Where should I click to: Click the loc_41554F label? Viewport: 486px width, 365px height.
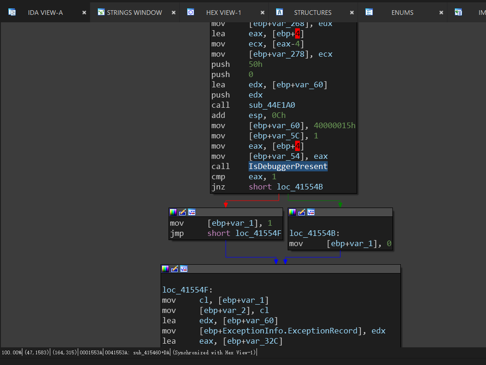click(187, 290)
